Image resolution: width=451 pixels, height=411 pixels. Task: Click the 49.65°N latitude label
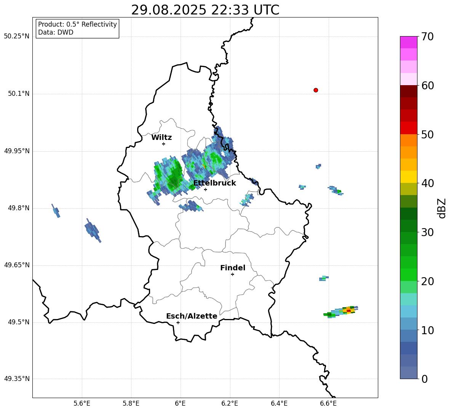[x=17, y=265]
